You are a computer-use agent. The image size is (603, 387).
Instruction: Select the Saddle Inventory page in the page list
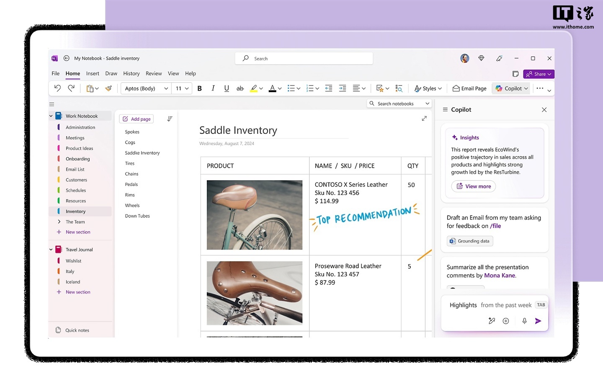coord(142,153)
